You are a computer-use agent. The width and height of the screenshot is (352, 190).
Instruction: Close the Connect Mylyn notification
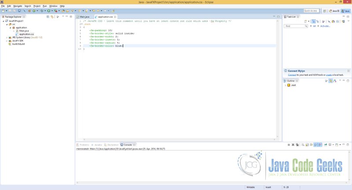pos(348,71)
